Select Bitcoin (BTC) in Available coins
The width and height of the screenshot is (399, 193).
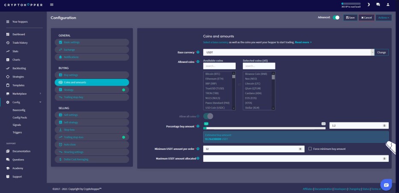[x=213, y=74]
